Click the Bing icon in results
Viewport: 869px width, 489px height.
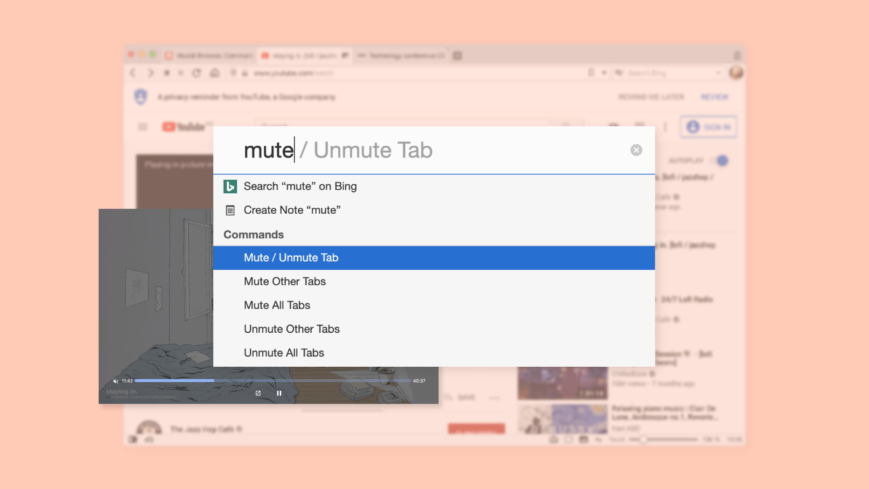[x=230, y=187]
